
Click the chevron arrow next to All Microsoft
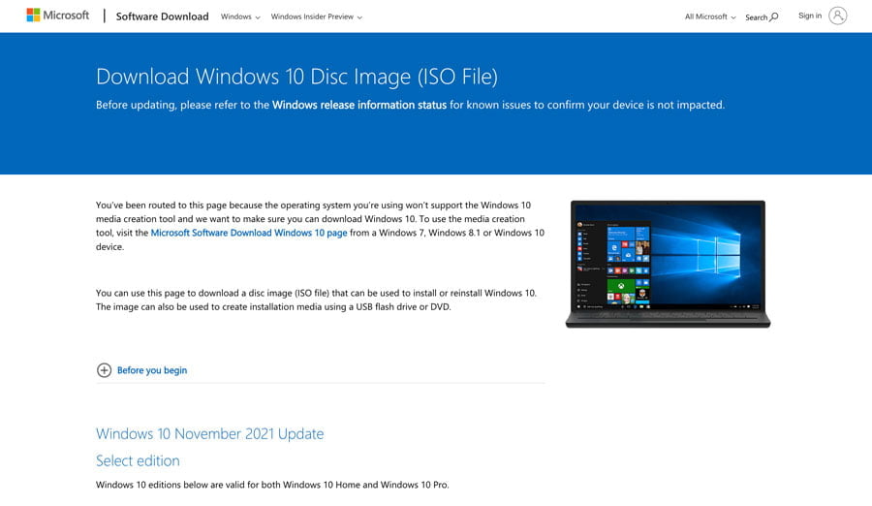coord(733,17)
